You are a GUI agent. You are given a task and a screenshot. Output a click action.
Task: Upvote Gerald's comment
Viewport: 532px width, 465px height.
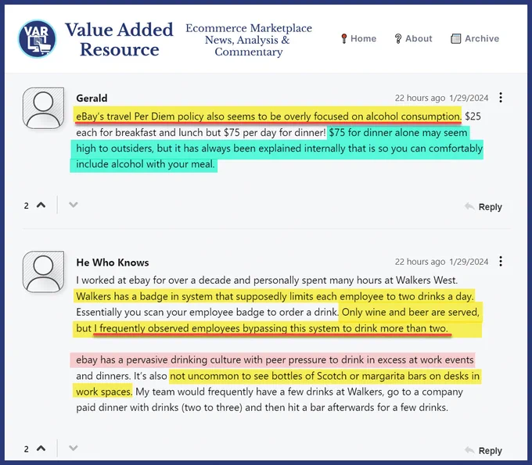(41, 205)
